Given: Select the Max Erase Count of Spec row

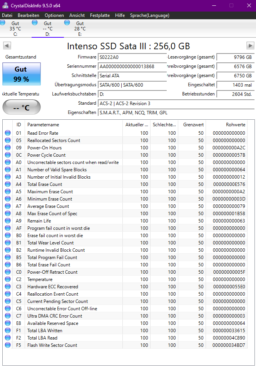Looking at the screenshot, I should click(x=125, y=213).
